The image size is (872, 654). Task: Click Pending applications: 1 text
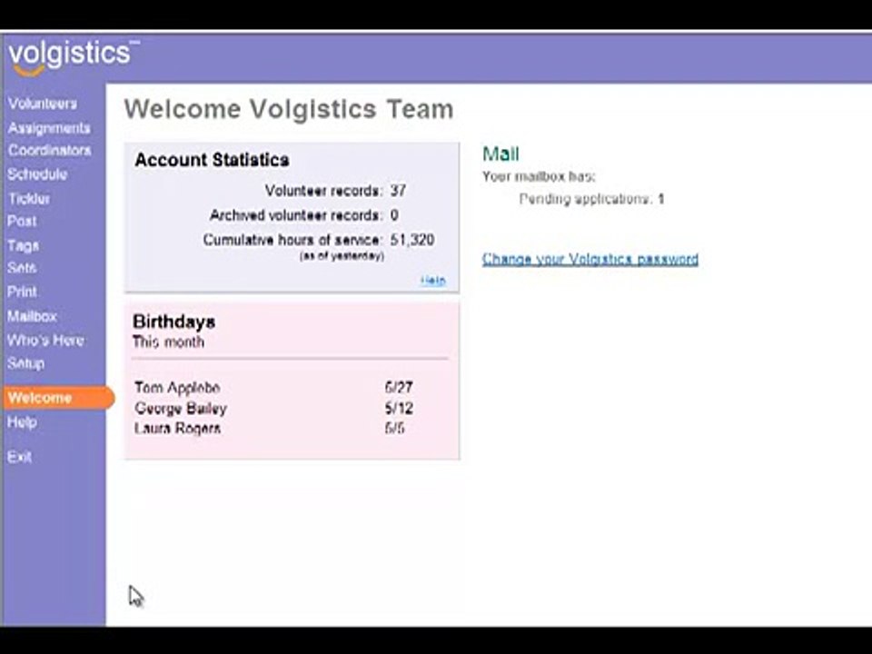(x=591, y=199)
